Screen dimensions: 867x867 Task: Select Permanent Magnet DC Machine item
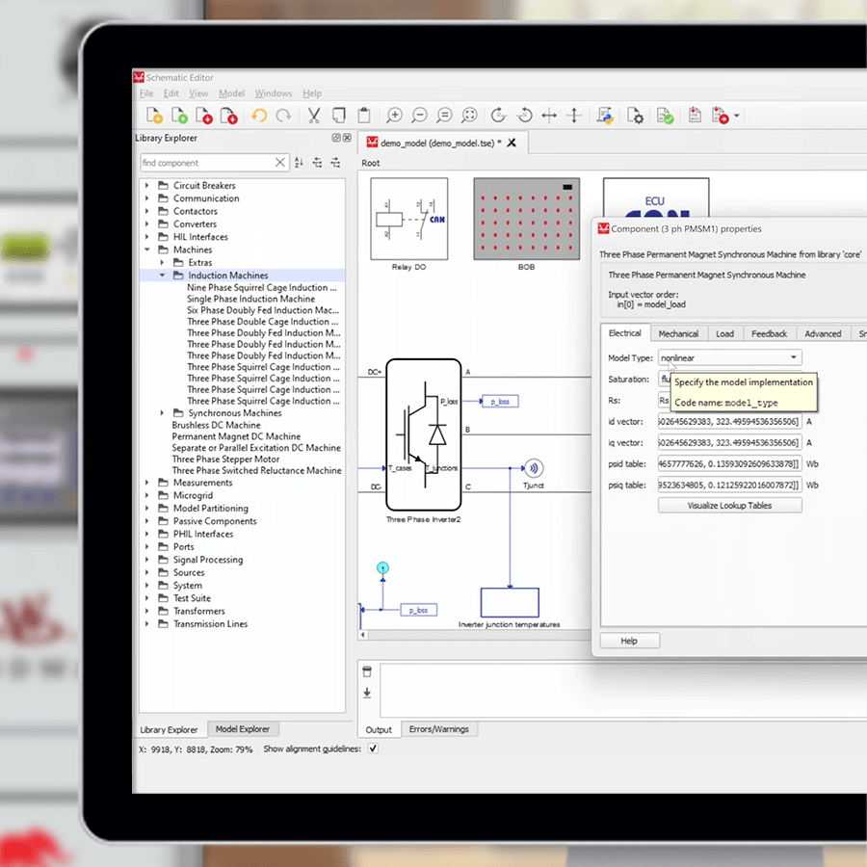(x=236, y=436)
